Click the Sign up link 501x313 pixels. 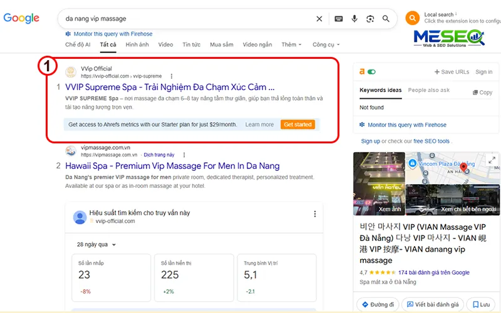[370, 141]
